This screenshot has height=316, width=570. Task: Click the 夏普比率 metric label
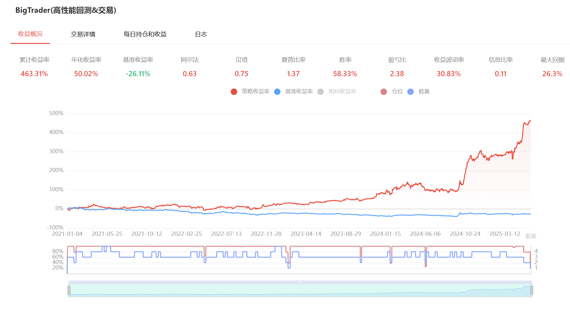point(293,60)
